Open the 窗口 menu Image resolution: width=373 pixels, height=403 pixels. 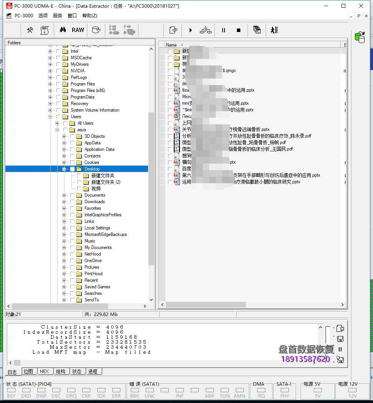[72, 16]
